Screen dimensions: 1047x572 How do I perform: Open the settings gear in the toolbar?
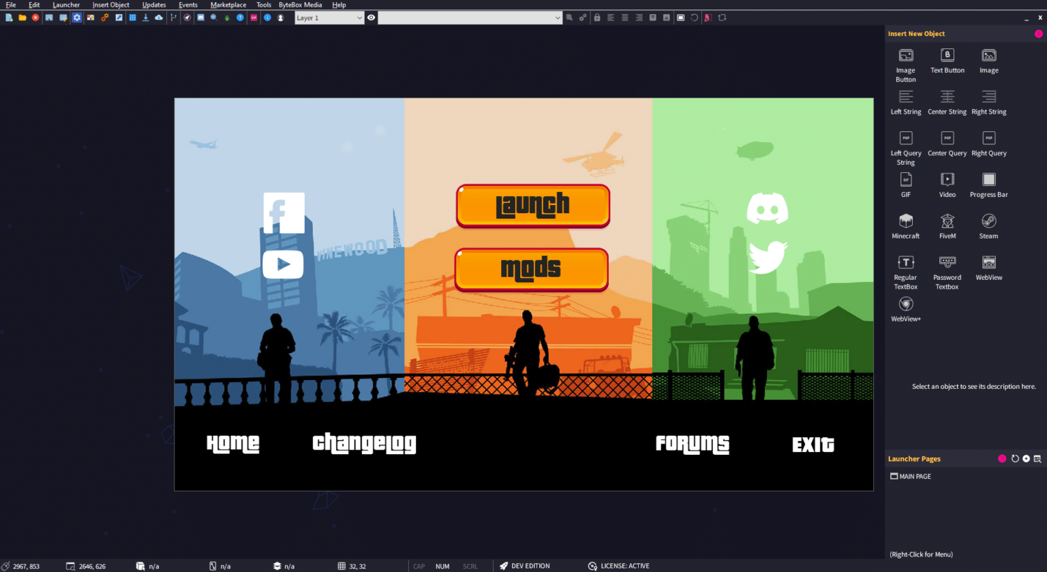(76, 17)
